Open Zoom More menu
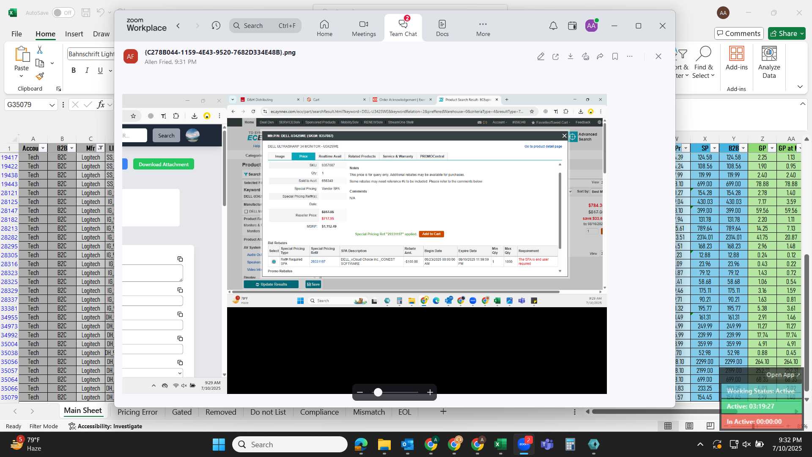This screenshot has height=457, width=812. click(483, 28)
